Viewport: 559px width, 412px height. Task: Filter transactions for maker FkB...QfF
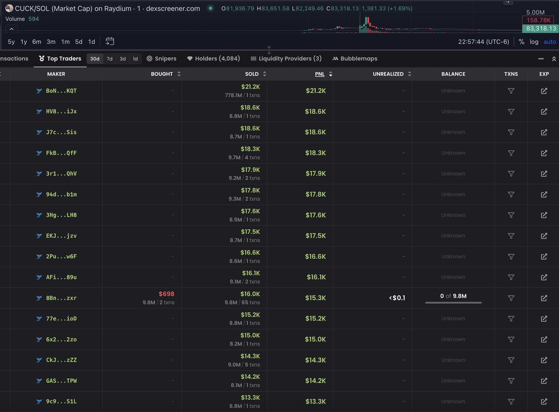click(511, 153)
